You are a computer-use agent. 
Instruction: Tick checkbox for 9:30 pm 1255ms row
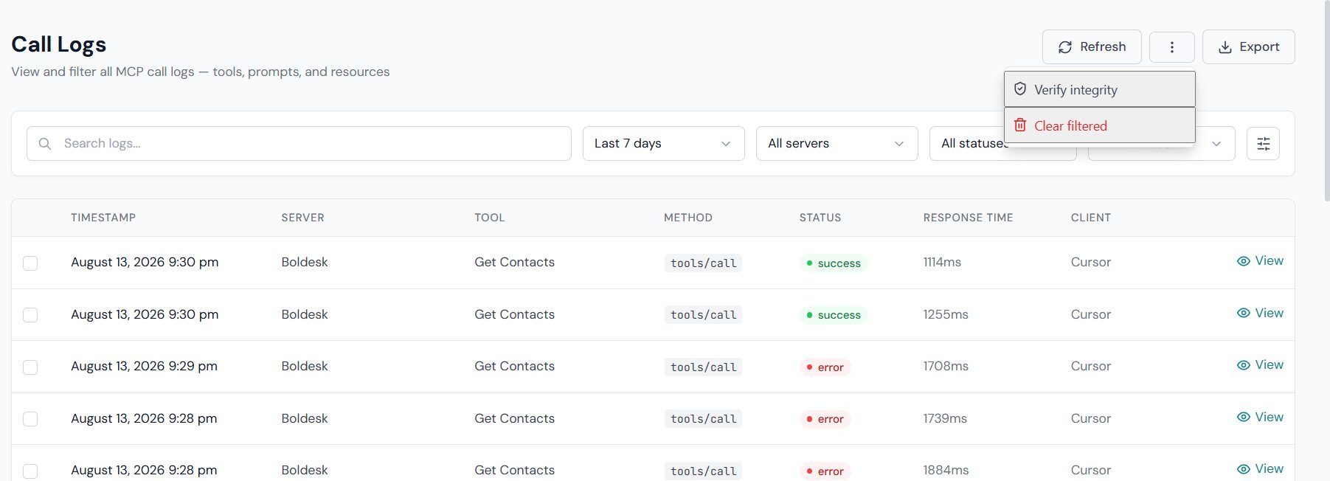[x=30, y=315]
